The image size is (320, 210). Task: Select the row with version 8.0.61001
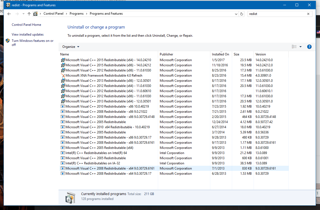click(174, 158)
